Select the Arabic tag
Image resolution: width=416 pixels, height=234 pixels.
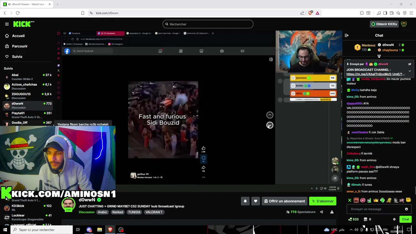[102, 212]
